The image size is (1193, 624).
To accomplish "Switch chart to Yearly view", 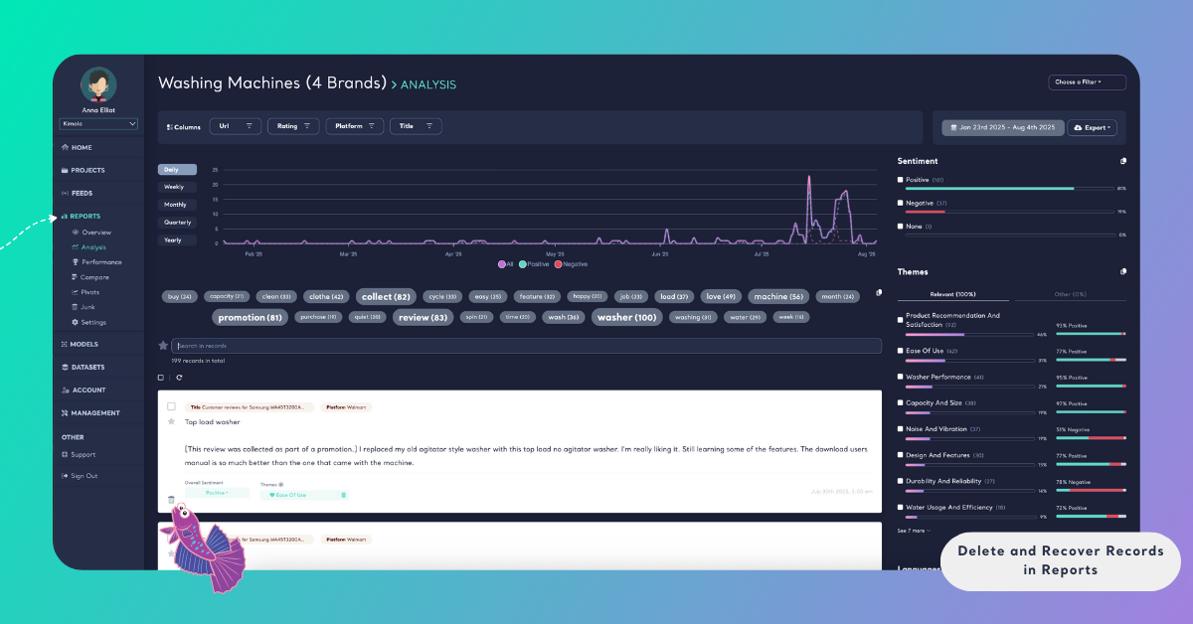I will pos(176,240).
